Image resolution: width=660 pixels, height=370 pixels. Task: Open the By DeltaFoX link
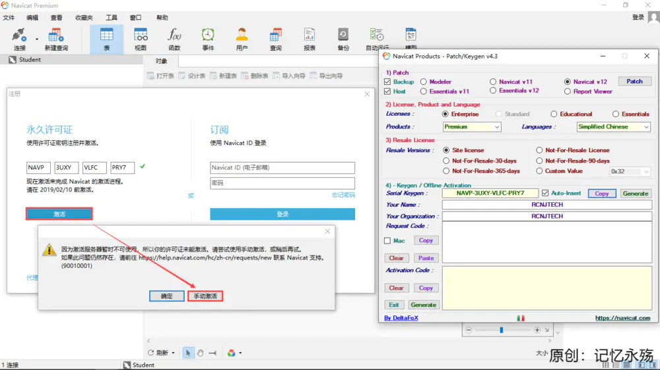401,318
